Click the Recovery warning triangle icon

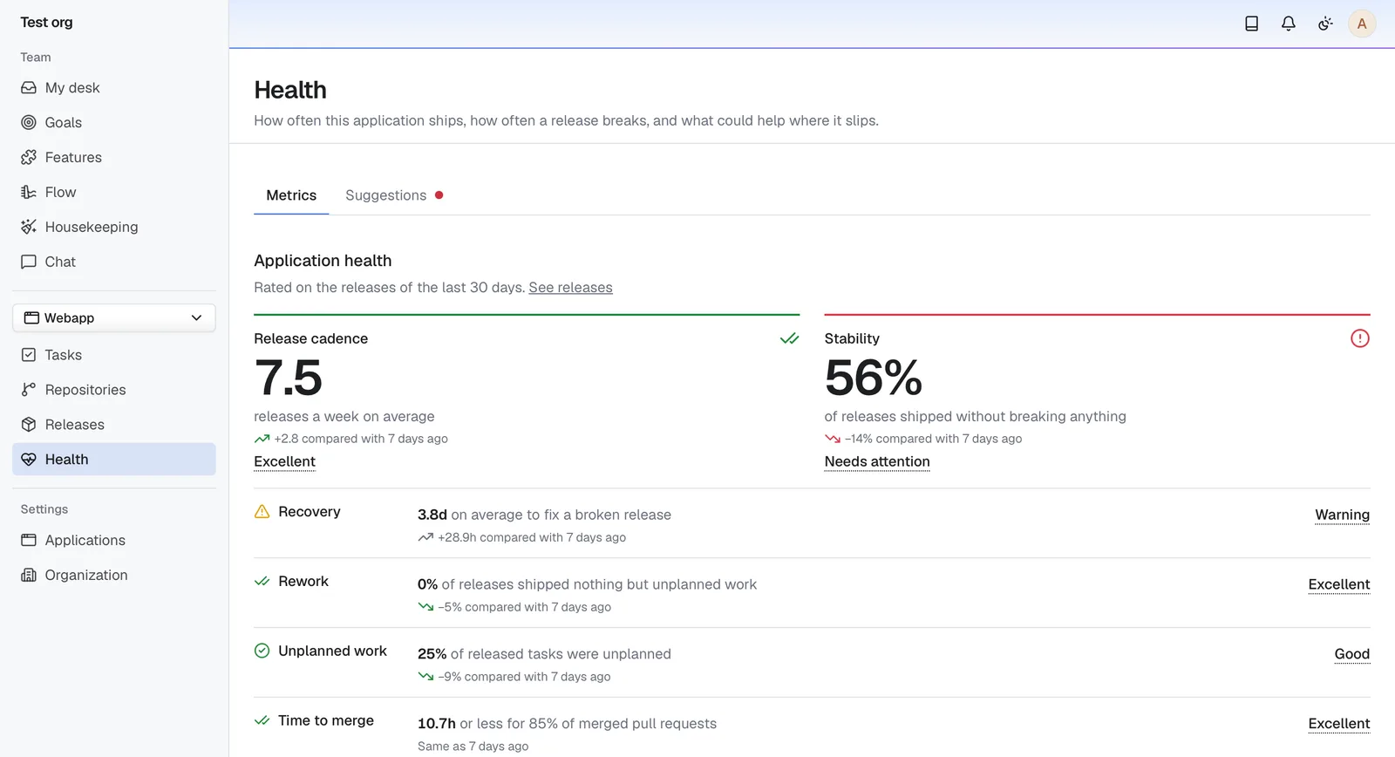pos(262,512)
